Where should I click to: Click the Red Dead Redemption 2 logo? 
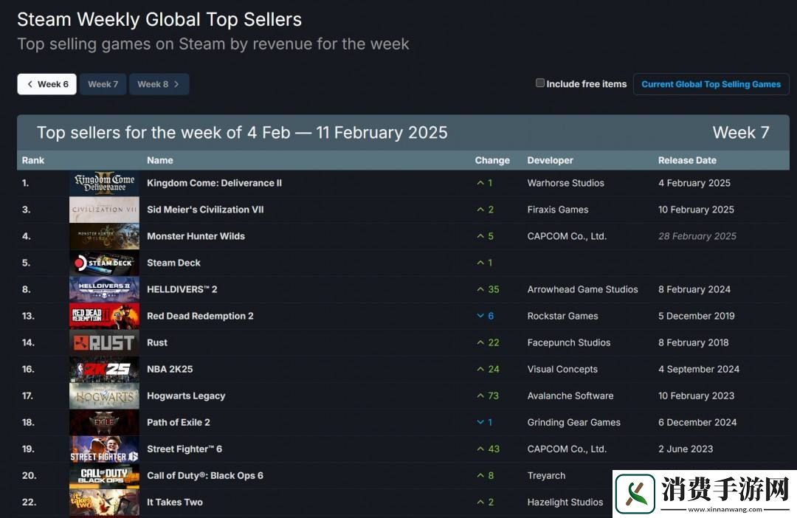coord(104,316)
